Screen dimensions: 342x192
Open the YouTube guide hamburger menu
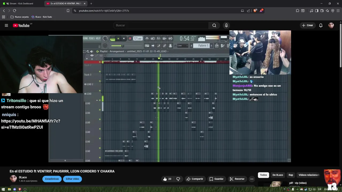(x=6, y=25)
